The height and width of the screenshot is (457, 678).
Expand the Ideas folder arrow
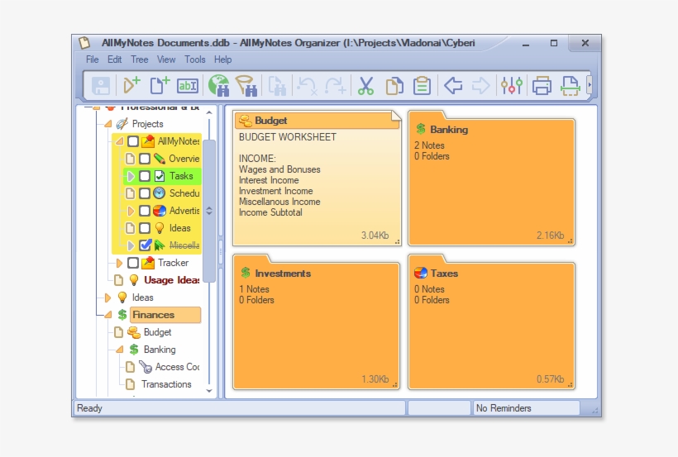coord(107,298)
